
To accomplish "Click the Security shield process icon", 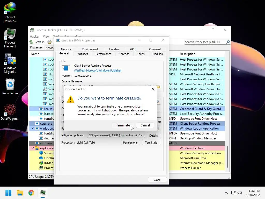I will coord(41,153).
